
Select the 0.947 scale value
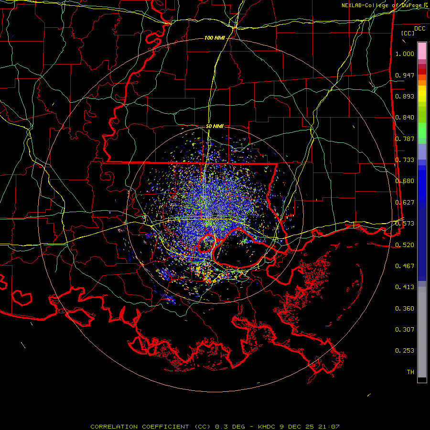pyautogui.click(x=405, y=75)
